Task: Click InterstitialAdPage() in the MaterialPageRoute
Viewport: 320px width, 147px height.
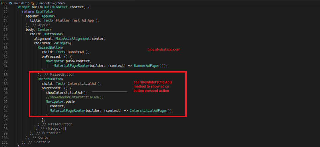Action: [x=151, y=111]
